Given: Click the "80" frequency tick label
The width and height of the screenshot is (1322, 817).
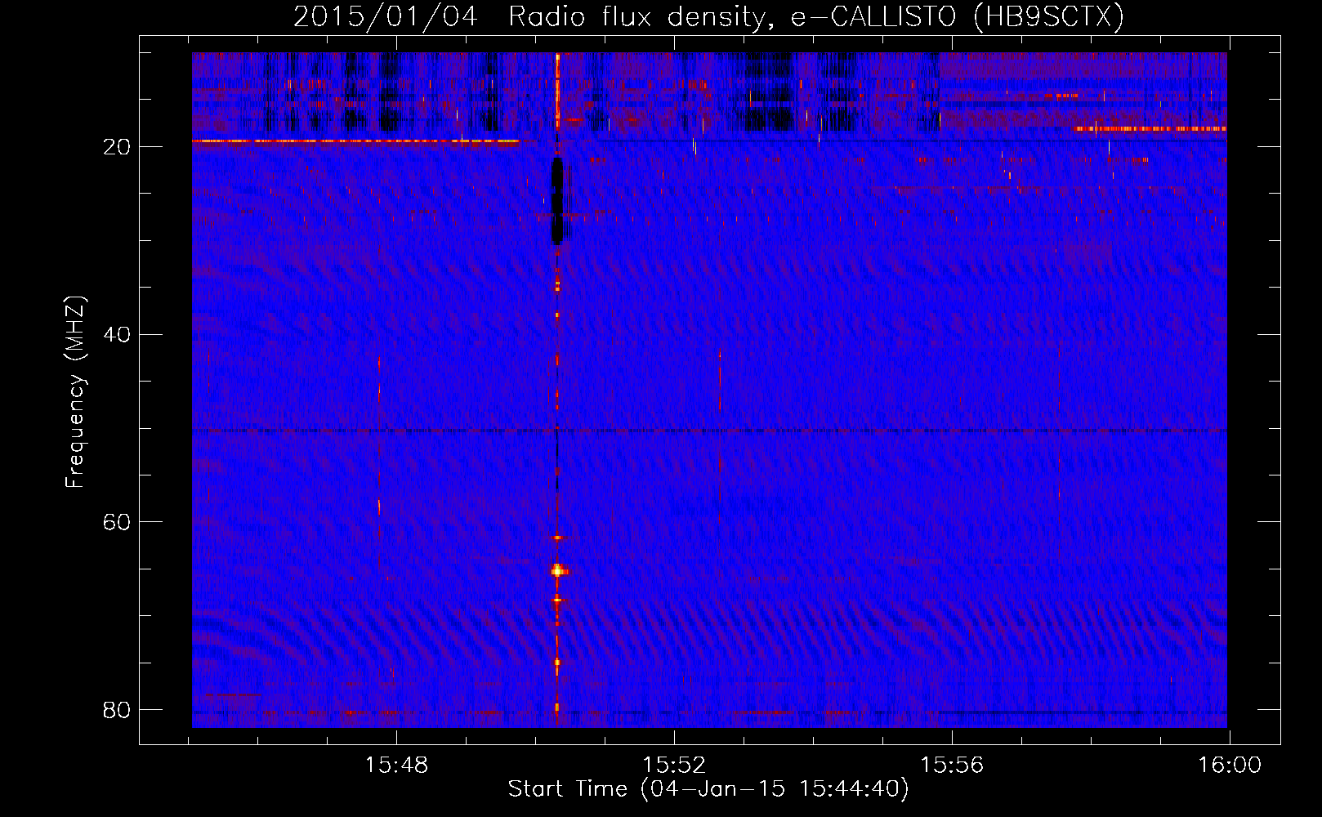Looking at the screenshot, I should tap(117, 710).
